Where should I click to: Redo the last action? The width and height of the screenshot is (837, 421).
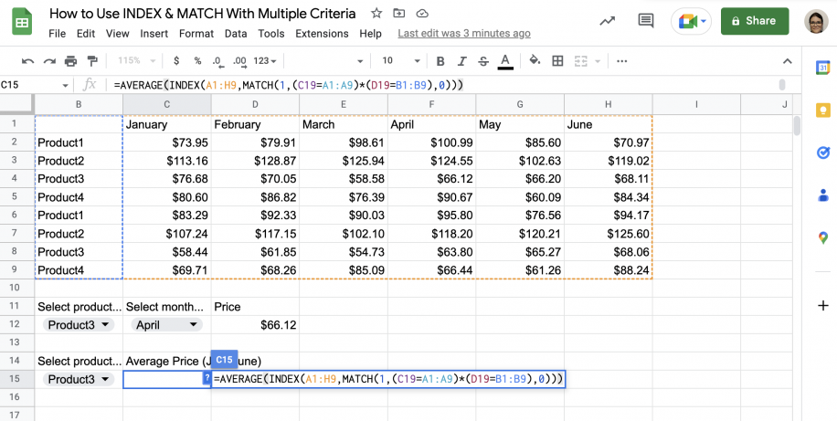[49, 61]
